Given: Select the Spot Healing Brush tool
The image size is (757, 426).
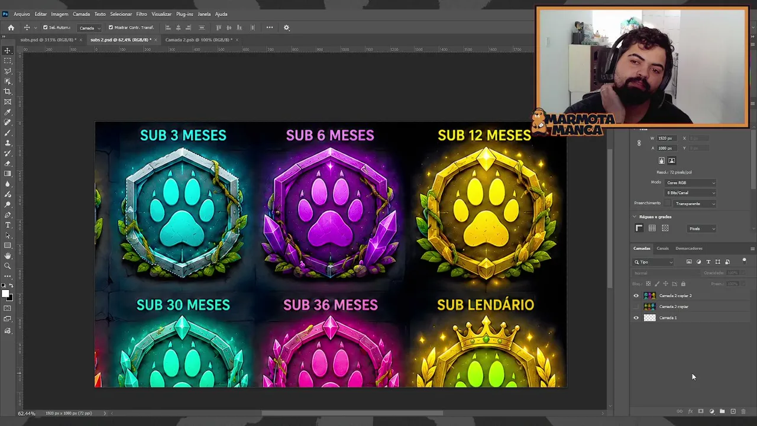Looking at the screenshot, I should point(8,122).
